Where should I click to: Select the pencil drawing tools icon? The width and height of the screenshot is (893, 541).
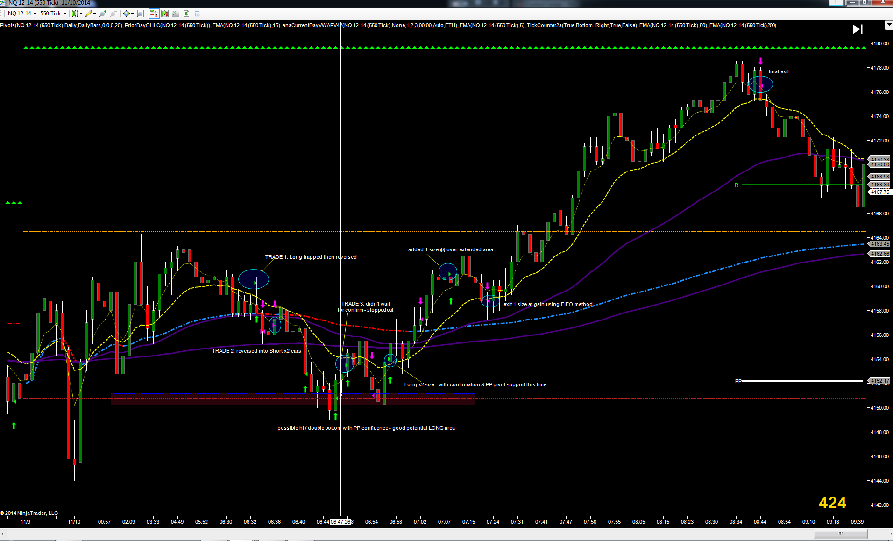[x=89, y=14]
